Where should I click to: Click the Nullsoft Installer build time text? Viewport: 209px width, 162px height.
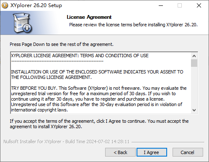tap(66, 142)
